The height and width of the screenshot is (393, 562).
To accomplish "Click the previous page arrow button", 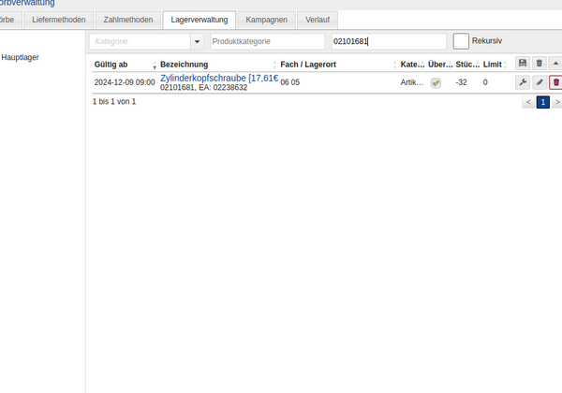I will [x=528, y=102].
